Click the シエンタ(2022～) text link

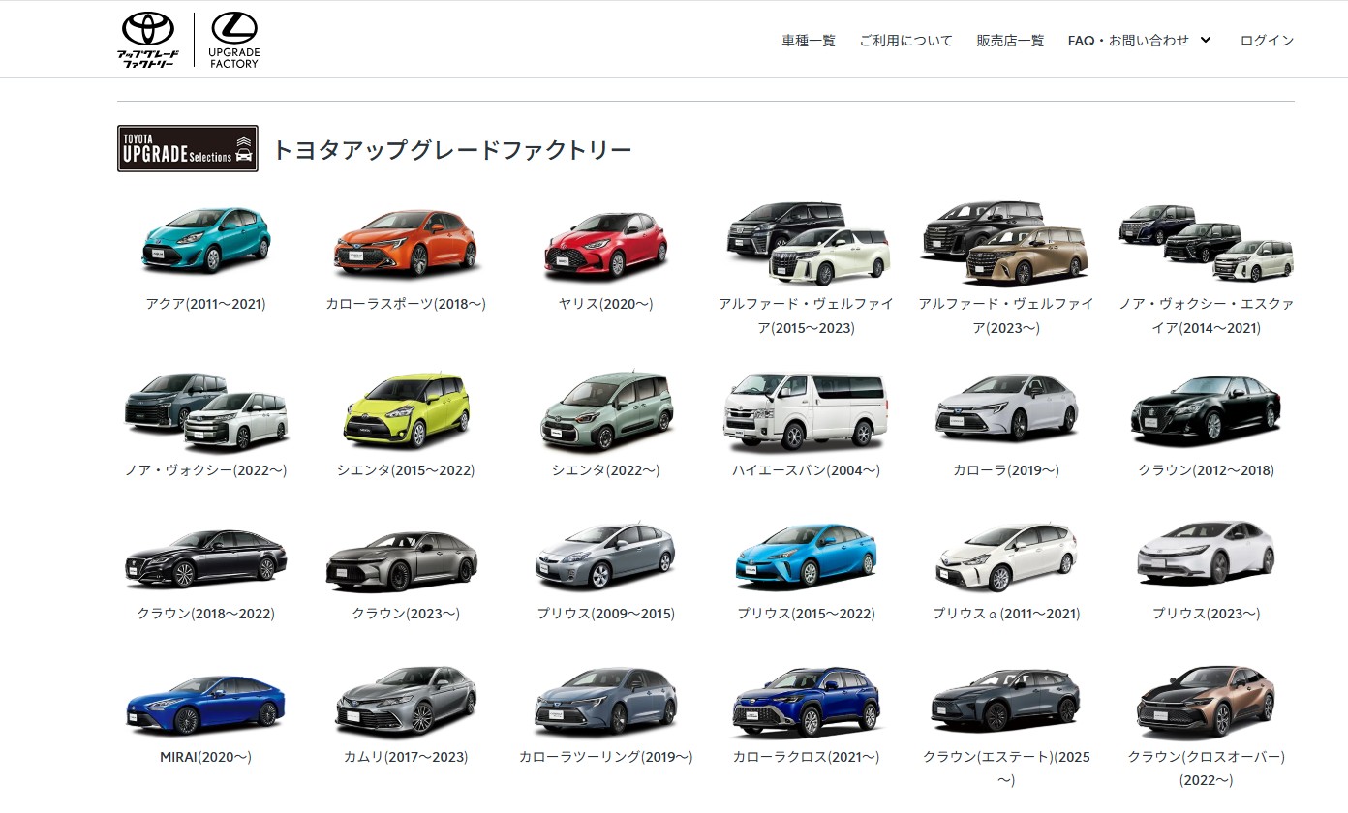click(x=606, y=470)
